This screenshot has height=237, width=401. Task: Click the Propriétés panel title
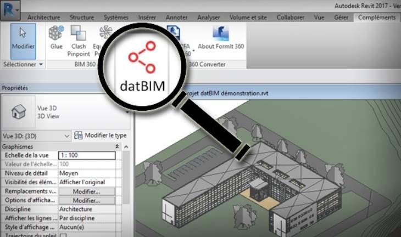pyautogui.click(x=15, y=88)
